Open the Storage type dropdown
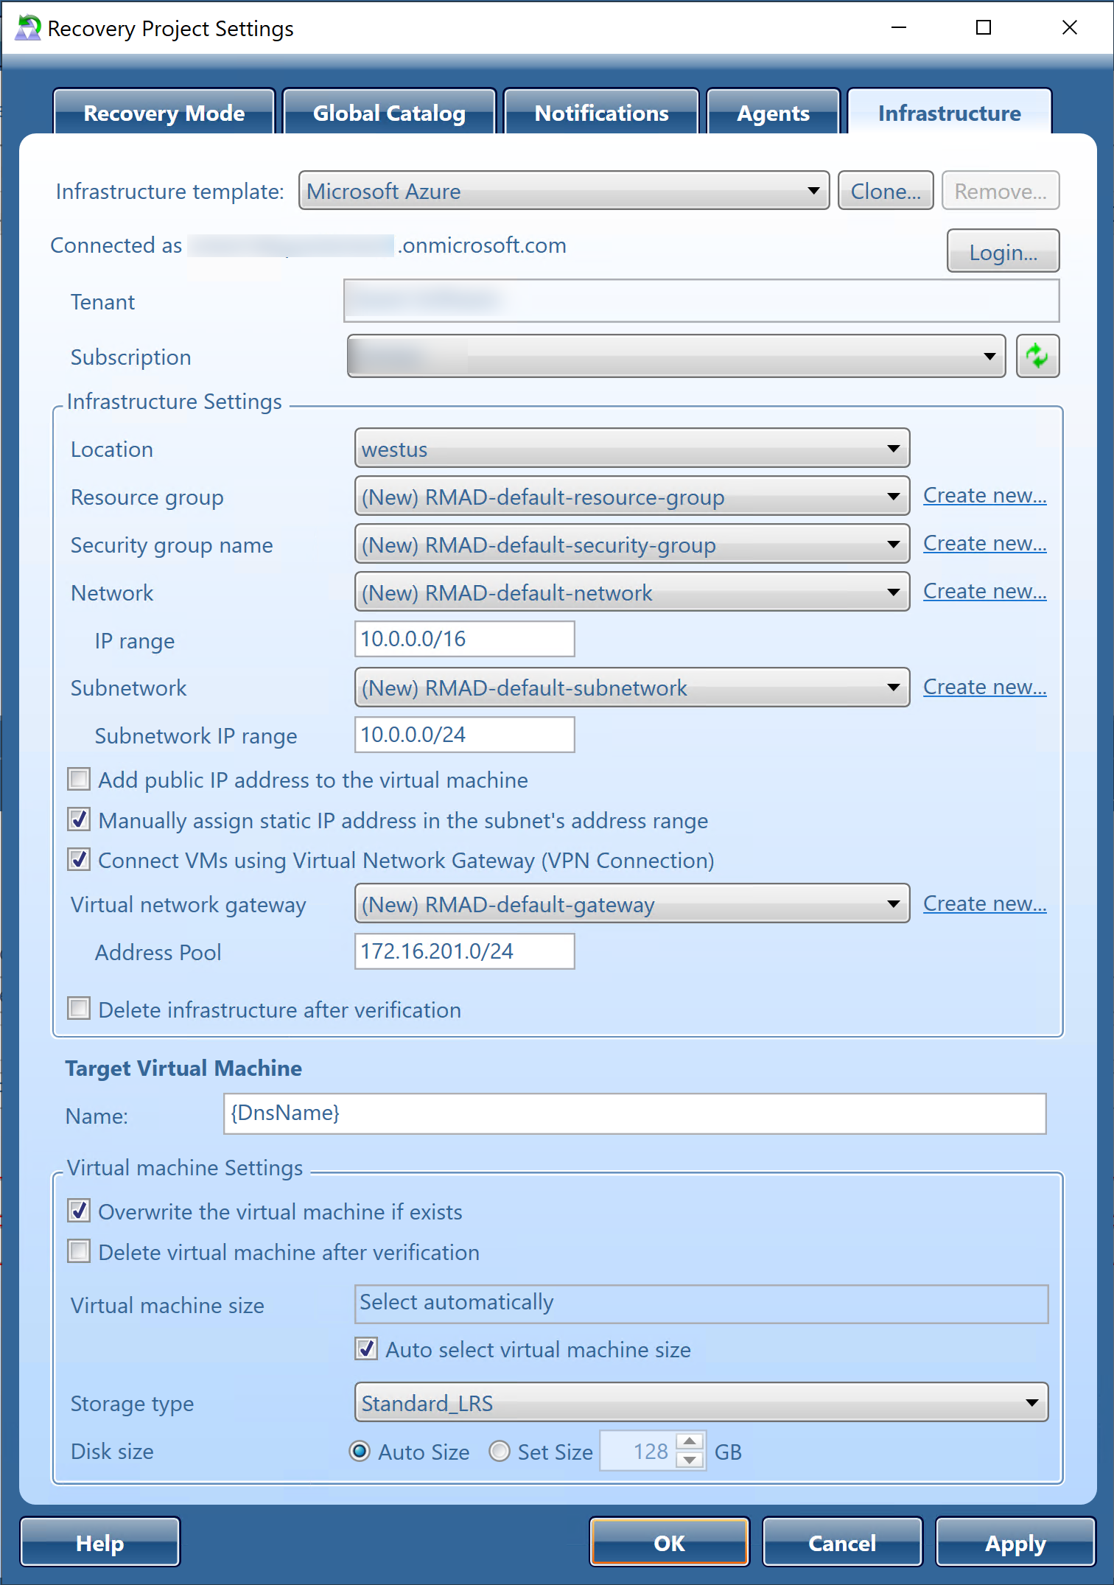 click(701, 1403)
